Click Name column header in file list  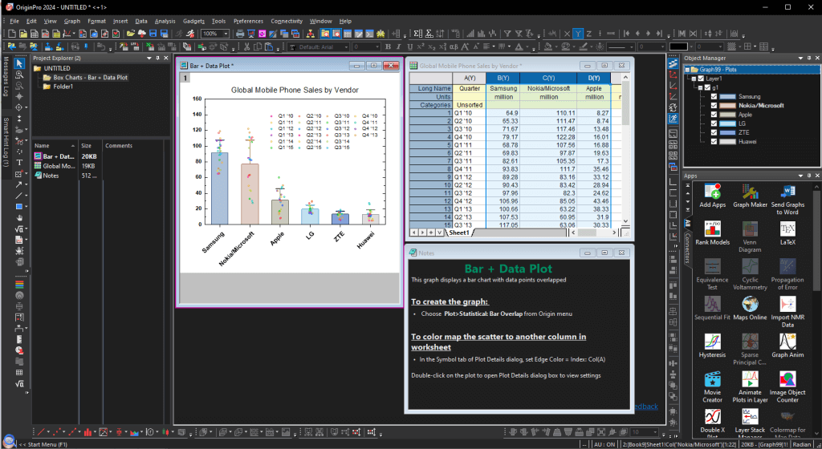pos(55,145)
